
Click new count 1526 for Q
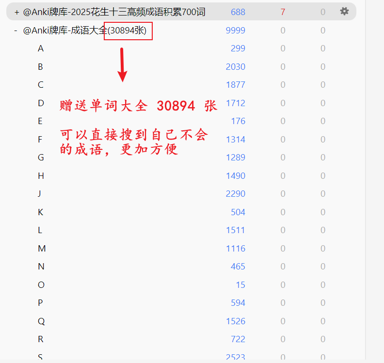[235, 321]
